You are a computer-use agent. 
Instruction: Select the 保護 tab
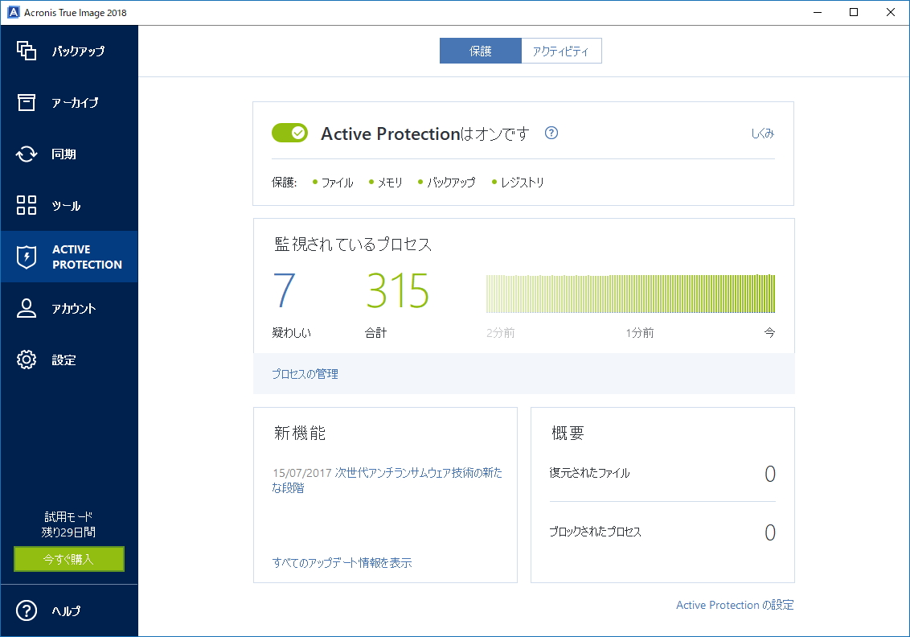click(480, 50)
